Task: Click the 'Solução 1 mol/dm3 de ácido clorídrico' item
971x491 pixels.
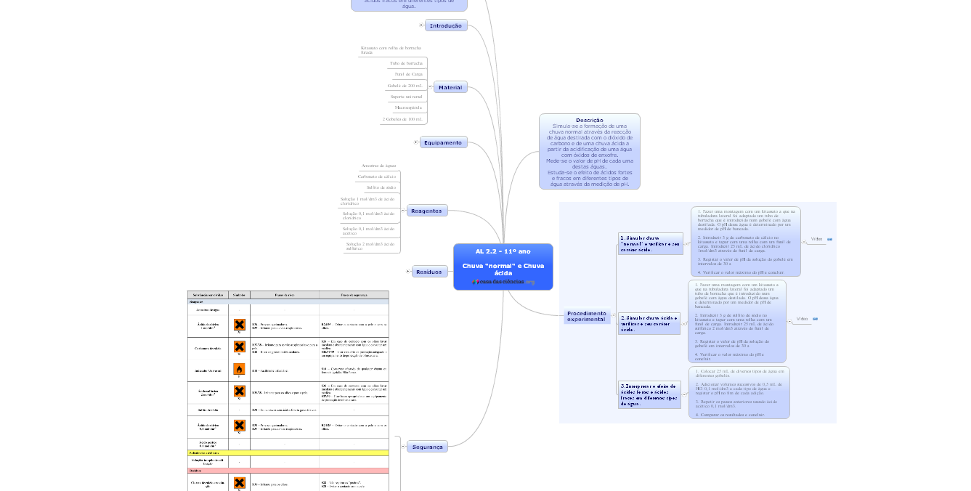Action: [368, 200]
